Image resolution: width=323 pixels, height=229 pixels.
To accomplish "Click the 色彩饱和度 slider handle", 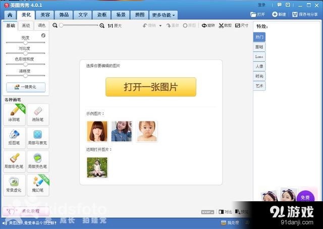I will (x=25, y=64).
